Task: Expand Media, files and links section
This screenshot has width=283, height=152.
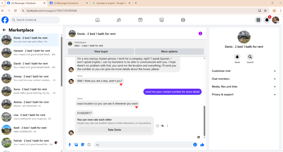Action: [x=244, y=87]
